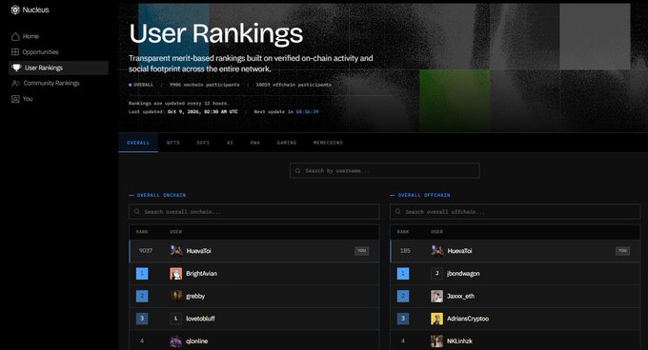648x350 pixels.
Task: Focus the Search overall offchain field
Action: (515, 211)
